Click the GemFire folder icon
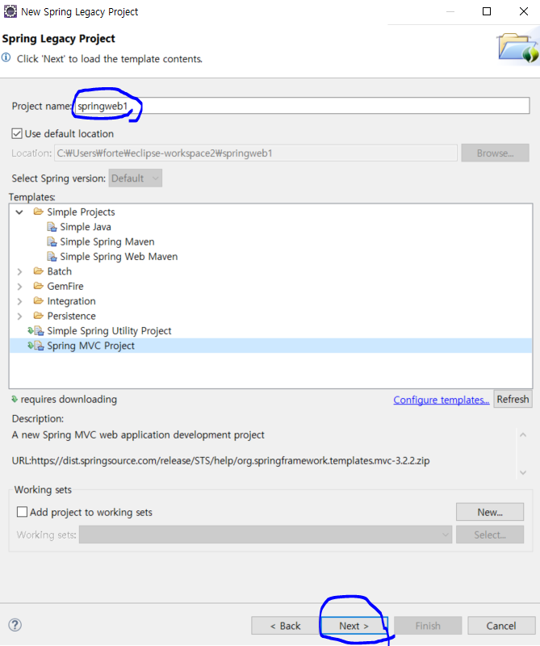 tap(38, 286)
